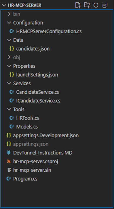
Task: Click the HR-MCP-SERVER header title
Action: [25, 5]
